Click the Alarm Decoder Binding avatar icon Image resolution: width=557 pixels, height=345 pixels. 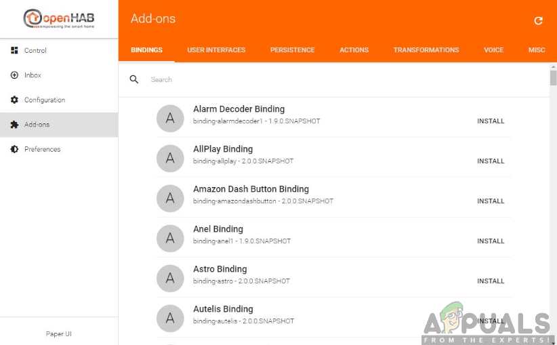pos(170,119)
